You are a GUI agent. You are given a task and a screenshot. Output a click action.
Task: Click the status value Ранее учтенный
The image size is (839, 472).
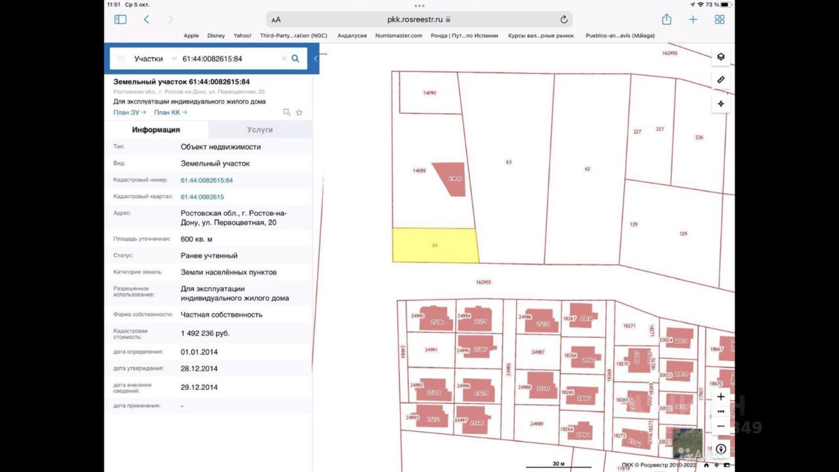(209, 256)
